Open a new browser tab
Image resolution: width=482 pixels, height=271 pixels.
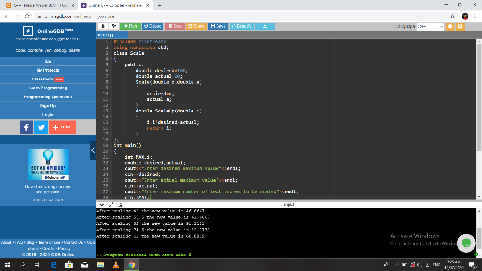tap(160, 5)
